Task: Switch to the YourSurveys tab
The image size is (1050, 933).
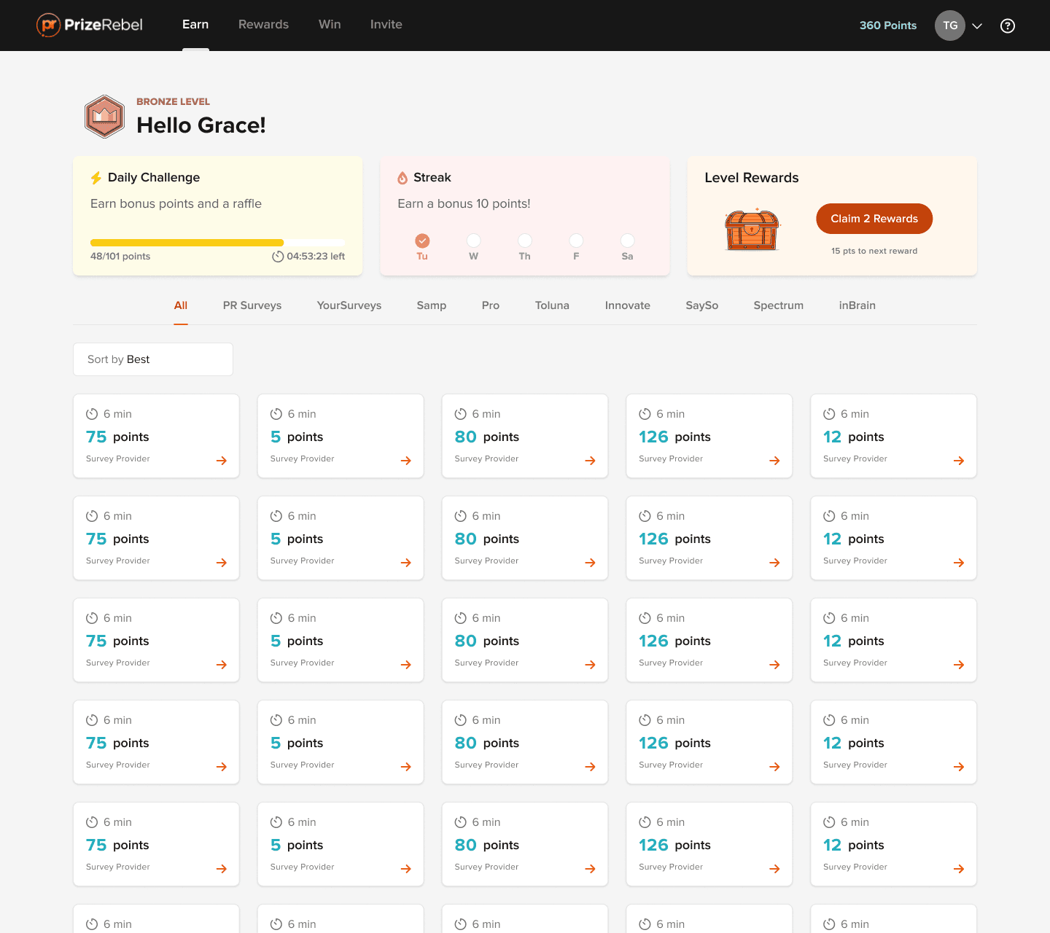Action: click(349, 305)
